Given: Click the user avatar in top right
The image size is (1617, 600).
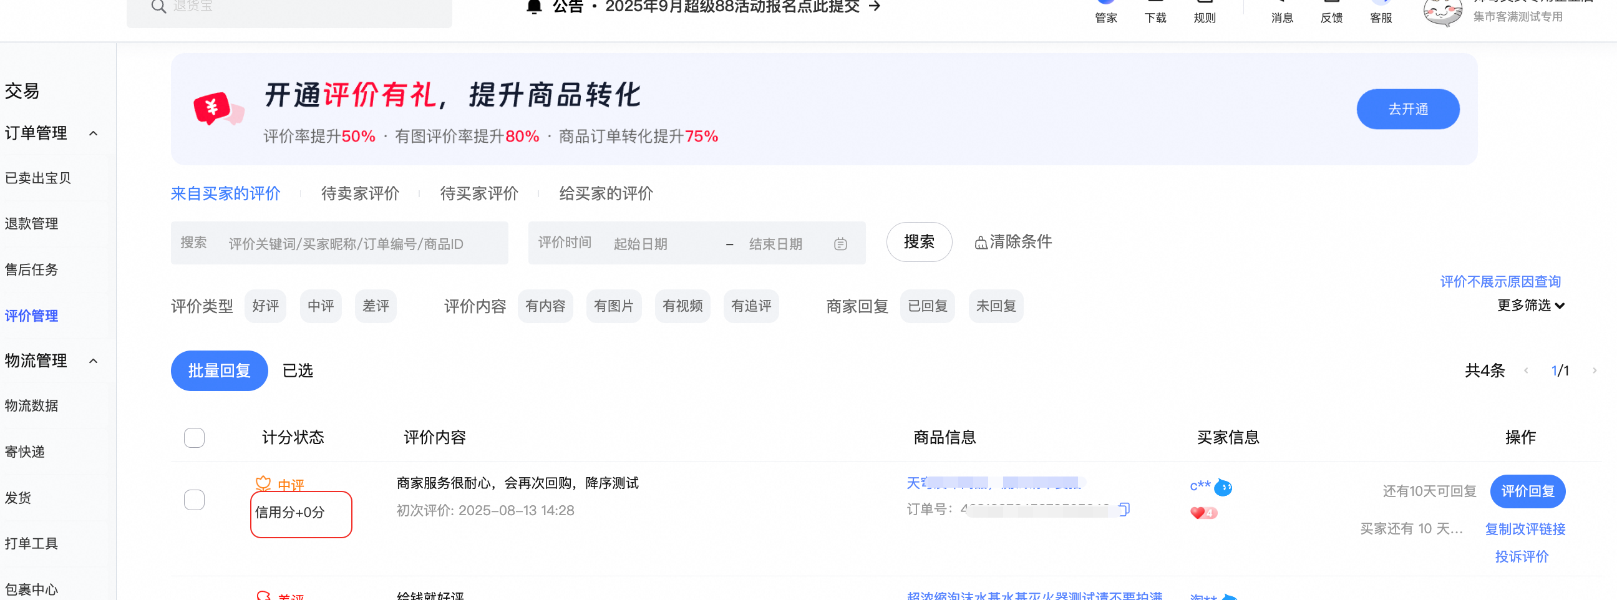Looking at the screenshot, I should [x=1442, y=12].
